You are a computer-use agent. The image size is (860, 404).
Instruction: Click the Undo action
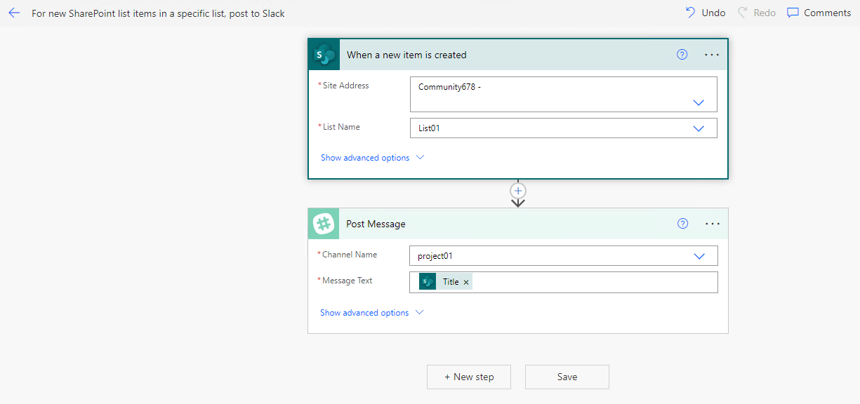[x=704, y=12]
